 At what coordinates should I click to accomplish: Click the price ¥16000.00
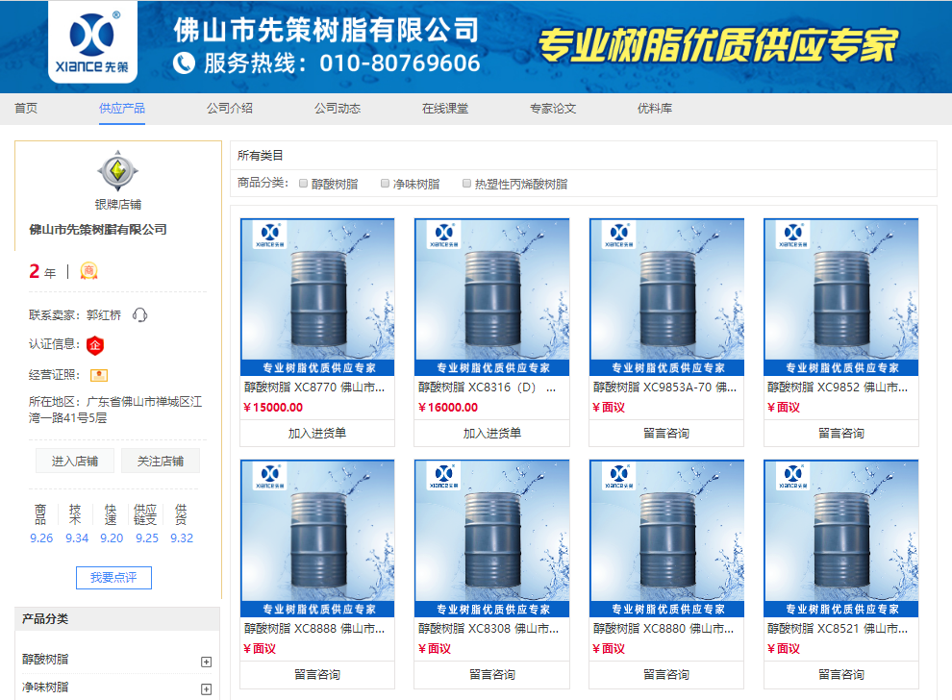pyautogui.click(x=448, y=408)
